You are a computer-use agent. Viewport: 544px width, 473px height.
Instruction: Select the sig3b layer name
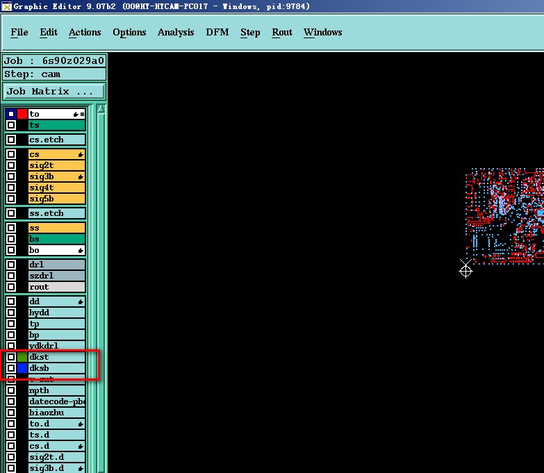pos(57,176)
